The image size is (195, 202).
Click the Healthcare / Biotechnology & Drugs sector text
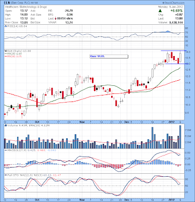26,7
